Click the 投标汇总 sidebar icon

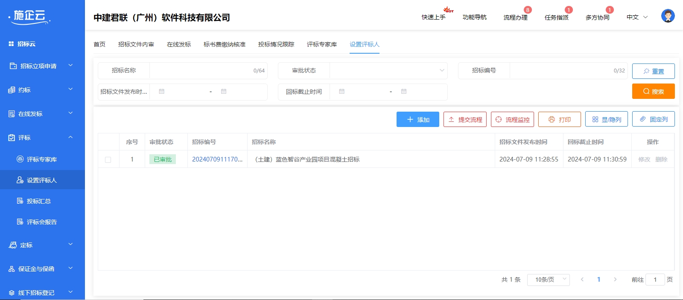click(20, 201)
